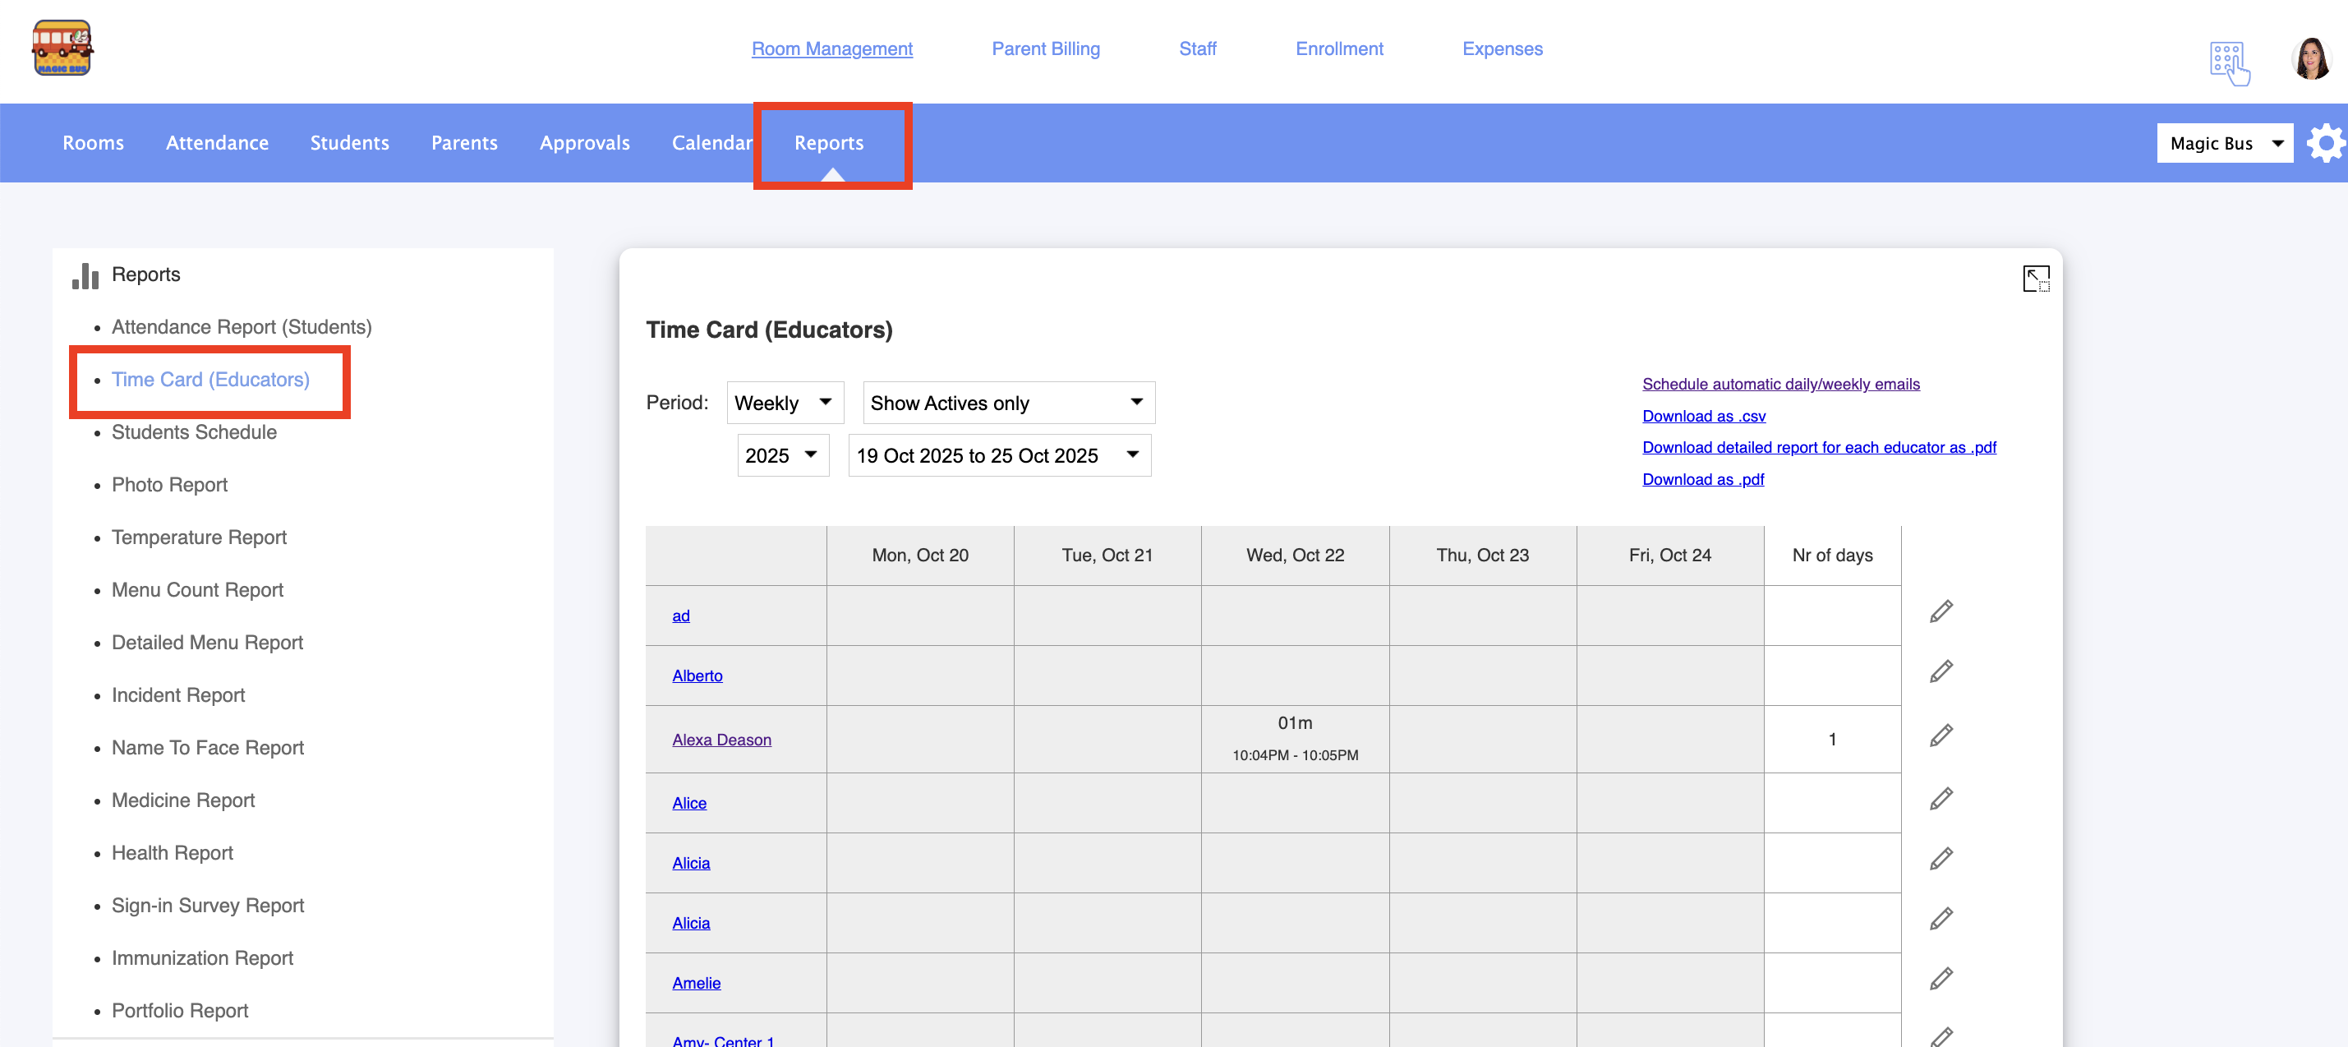2348x1047 pixels.
Task: Open the Parent Billing menu
Action: (1044, 49)
